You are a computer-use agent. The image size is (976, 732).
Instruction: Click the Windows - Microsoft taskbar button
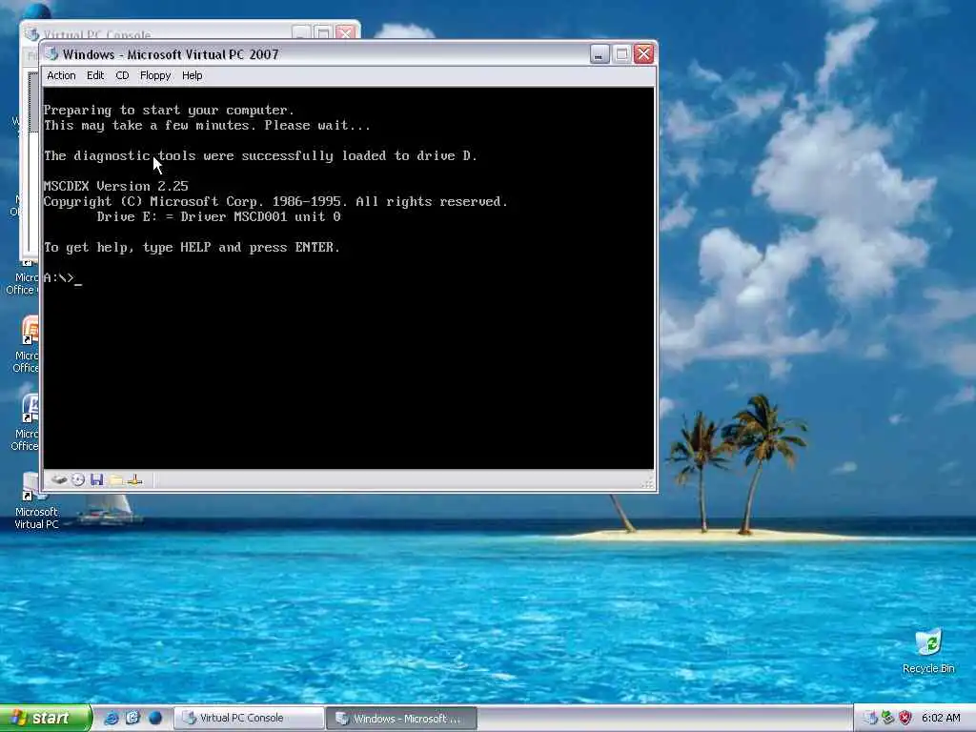coord(401,719)
